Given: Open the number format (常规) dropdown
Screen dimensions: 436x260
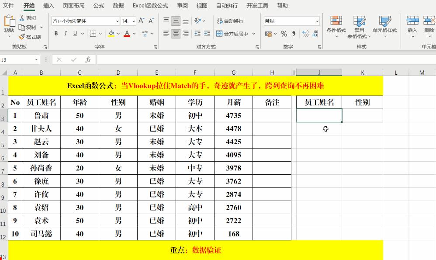Looking at the screenshot, I should [x=318, y=21].
